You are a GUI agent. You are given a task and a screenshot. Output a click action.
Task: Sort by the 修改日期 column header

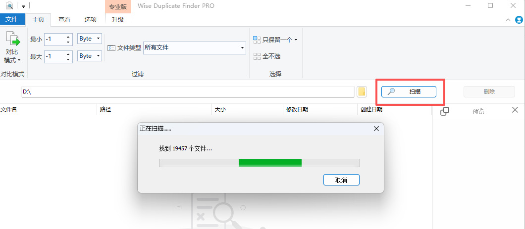tap(320, 109)
